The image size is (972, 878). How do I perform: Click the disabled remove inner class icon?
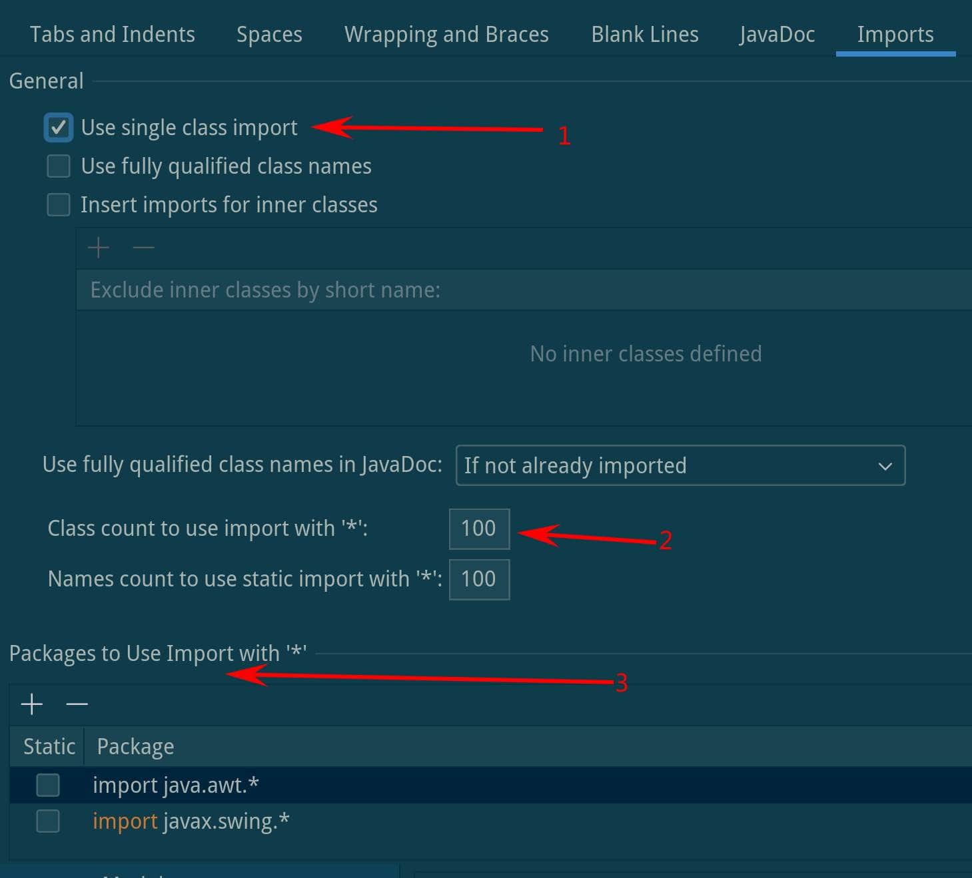143,248
